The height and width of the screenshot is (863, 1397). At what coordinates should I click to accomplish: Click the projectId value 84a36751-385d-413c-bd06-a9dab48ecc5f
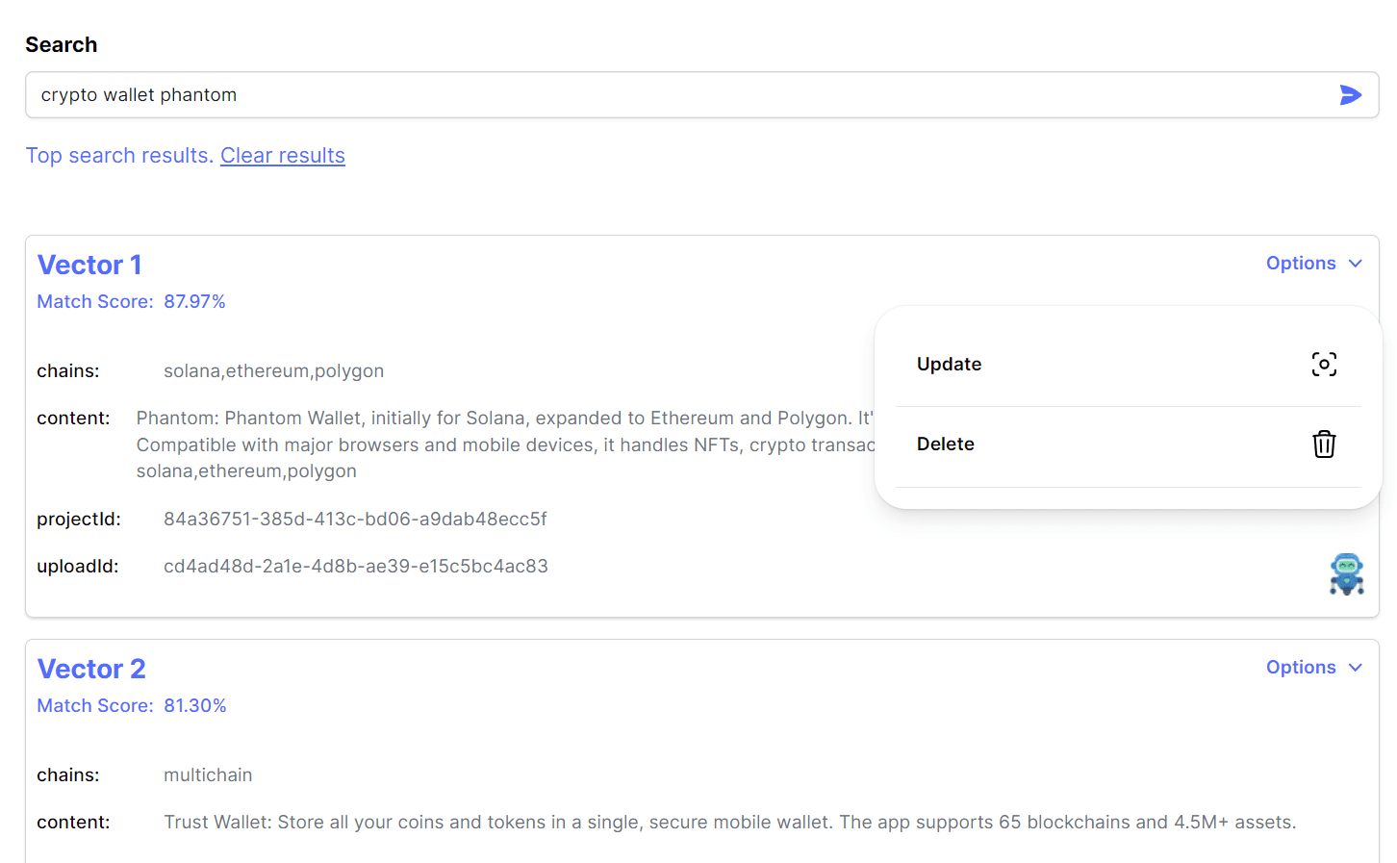click(x=355, y=520)
